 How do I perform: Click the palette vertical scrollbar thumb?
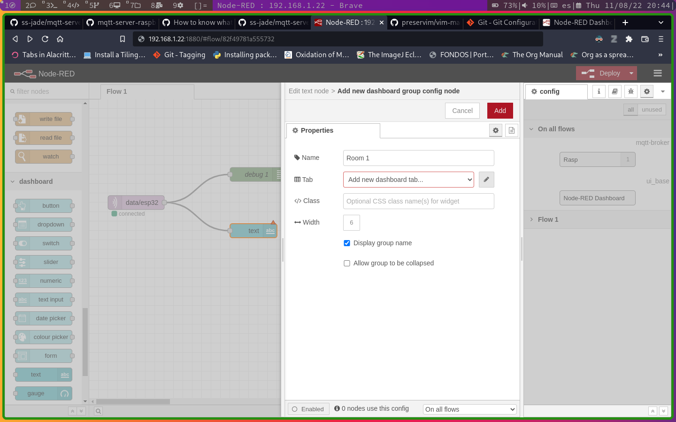point(85,342)
